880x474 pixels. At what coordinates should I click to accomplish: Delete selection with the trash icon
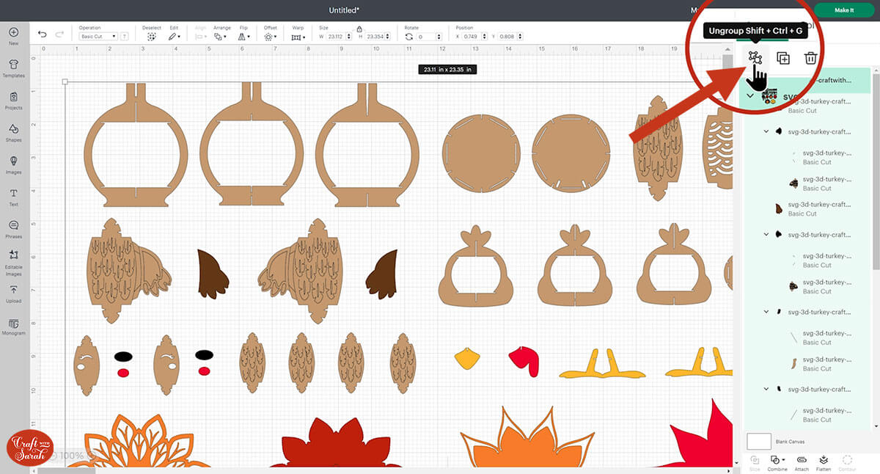(x=810, y=58)
